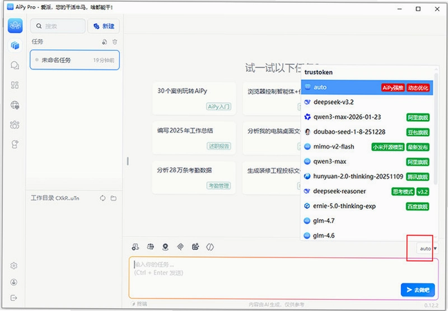Click the 思考模式 badge
Screen dimensions: 448x311
tap(403, 192)
